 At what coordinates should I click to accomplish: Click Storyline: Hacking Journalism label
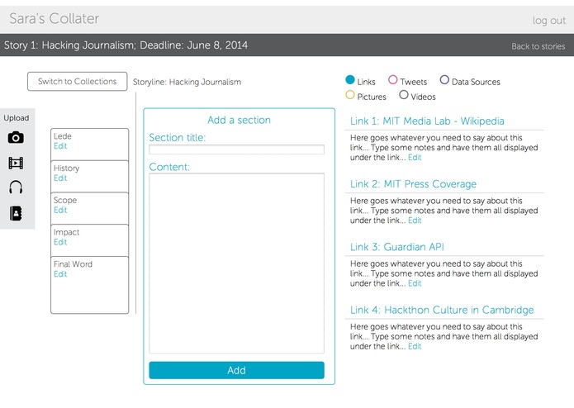tap(187, 82)
